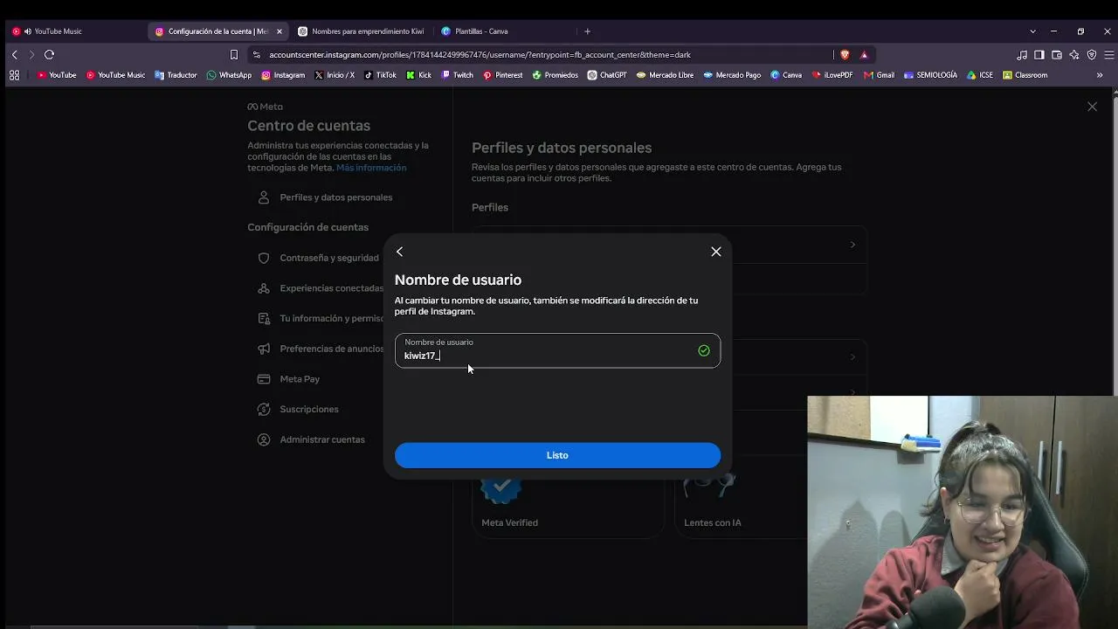1118x629 pixels.
Task: Go back in browser history
Action: pyautogui.click(x=14, y=54)
